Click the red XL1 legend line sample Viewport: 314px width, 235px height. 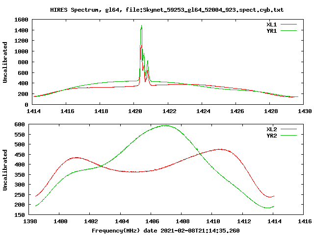tap(288, 24)
